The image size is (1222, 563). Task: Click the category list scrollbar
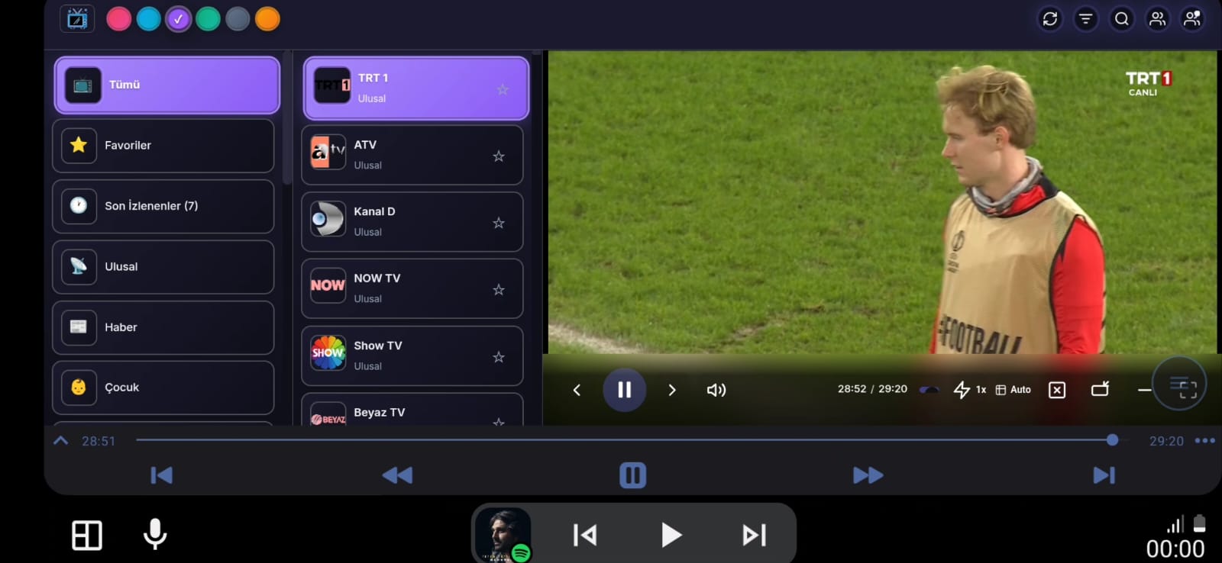[287, 118]
